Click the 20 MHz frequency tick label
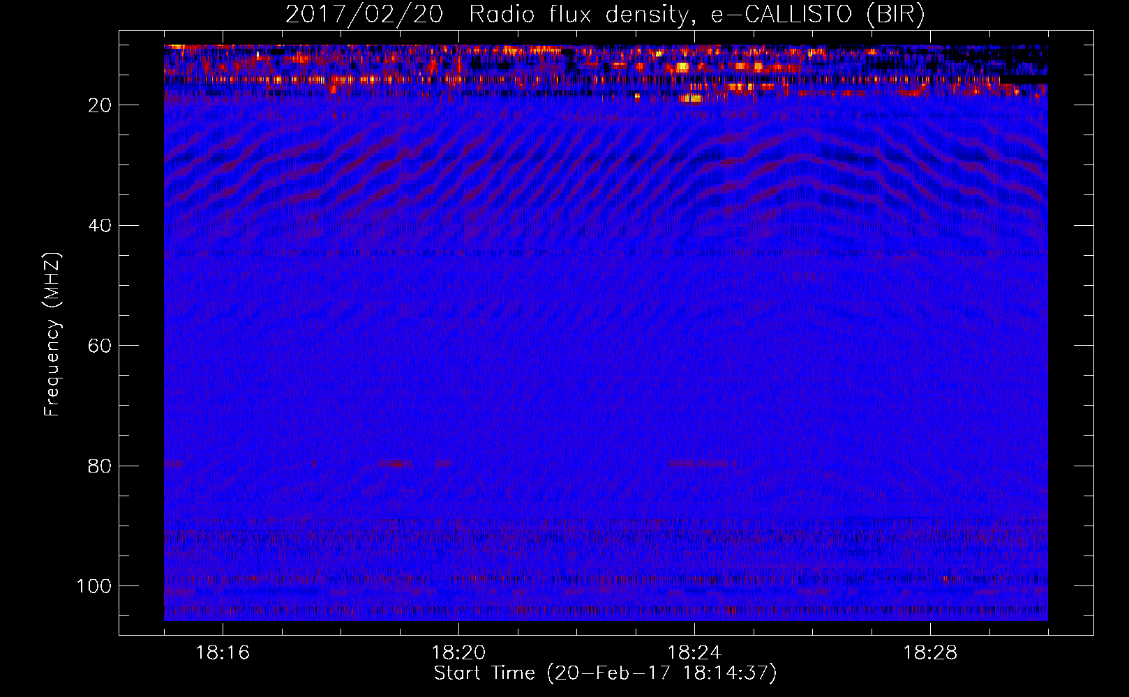Screen dimensions: 1129x697 (x=100, y=105)
